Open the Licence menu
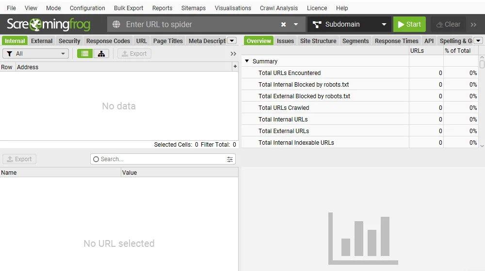The image size is (485, 271). click(x=317, y=8)
